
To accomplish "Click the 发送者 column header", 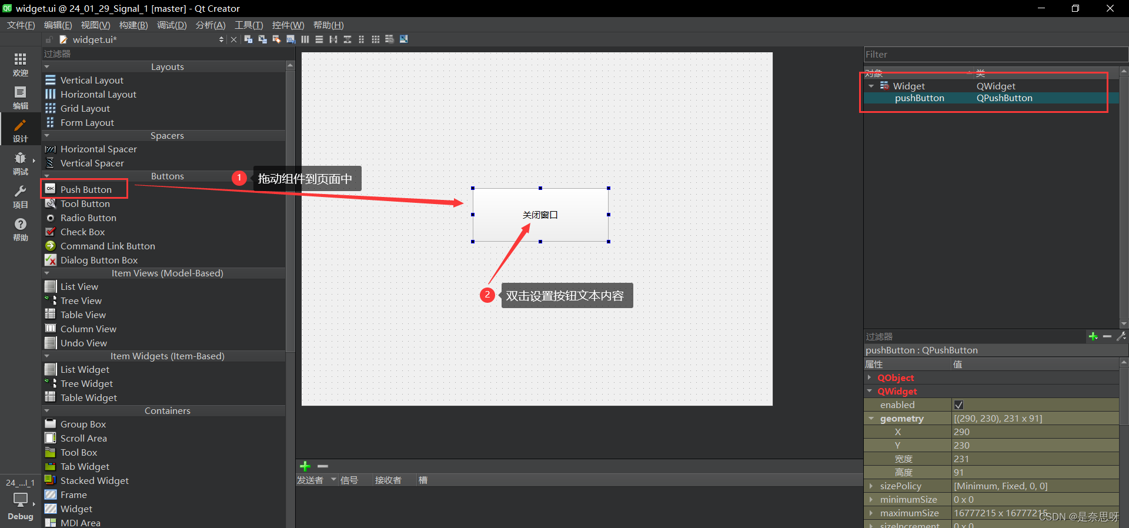I will (316, 480).
